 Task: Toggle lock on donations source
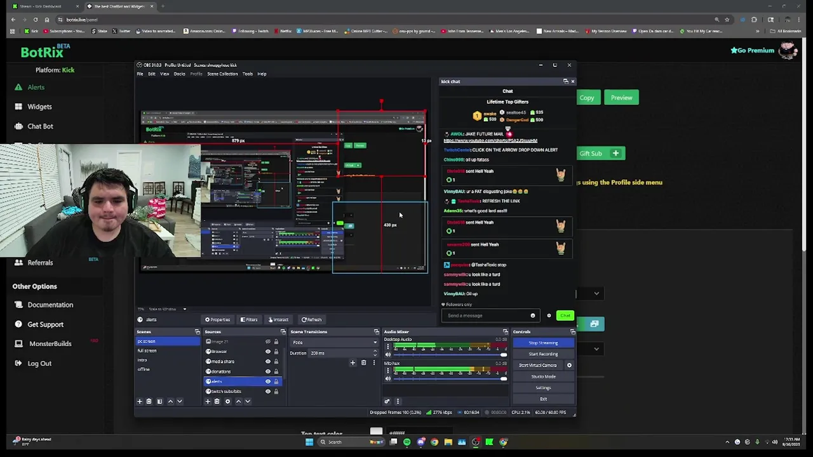(x=276, y=371)
